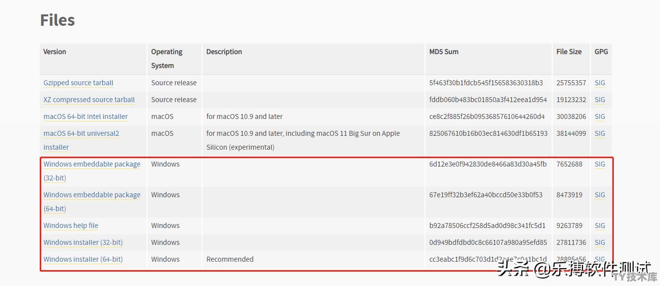Download Windows installer (32-bit)
Screen dimensions: 660x286
coord(83,242)
